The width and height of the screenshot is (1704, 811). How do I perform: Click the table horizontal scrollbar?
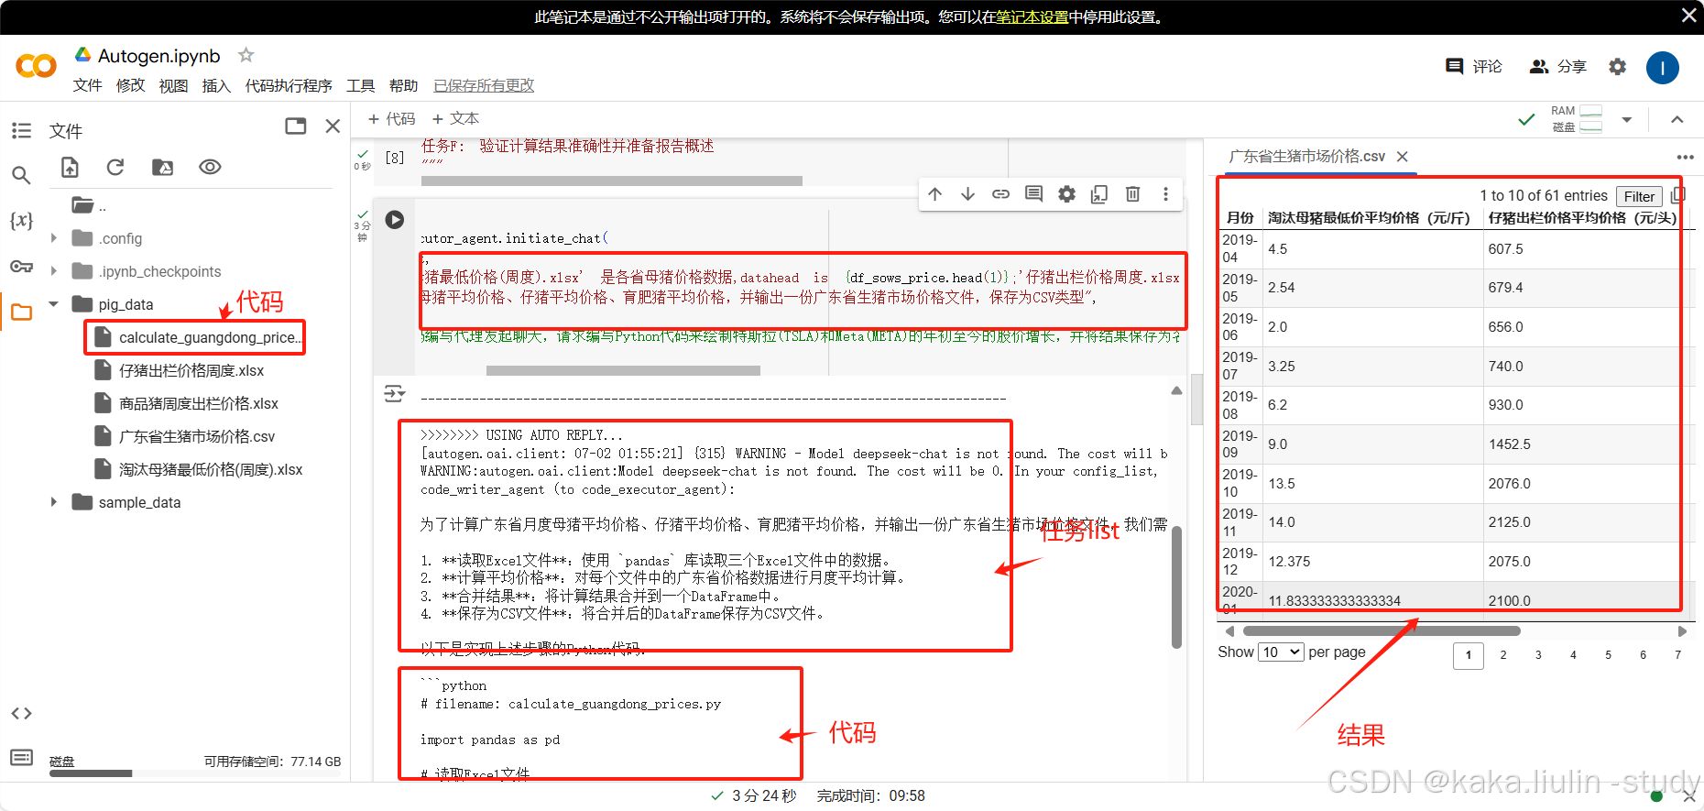(1382, 630)
